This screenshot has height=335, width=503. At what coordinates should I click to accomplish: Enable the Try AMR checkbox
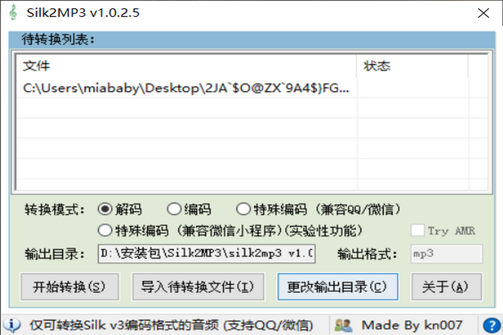click(417, 230)
